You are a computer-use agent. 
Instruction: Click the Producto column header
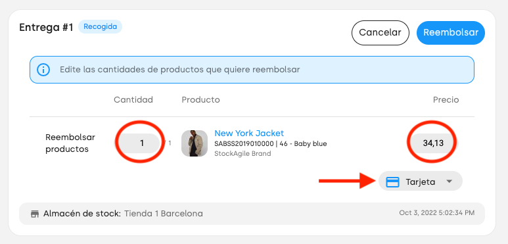tap(200, 100)
